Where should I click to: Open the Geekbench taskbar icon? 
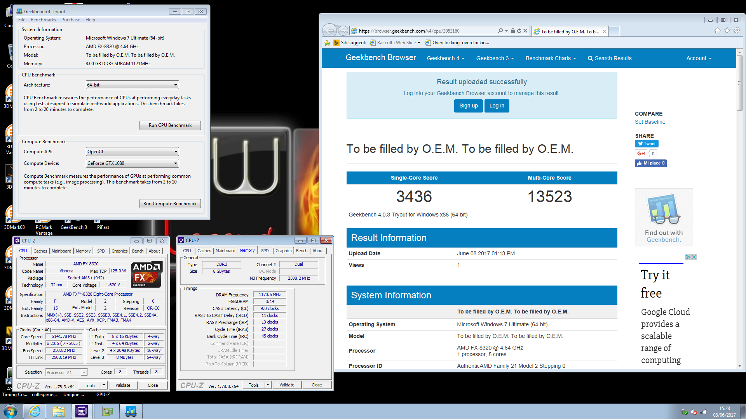click(131, 411)
